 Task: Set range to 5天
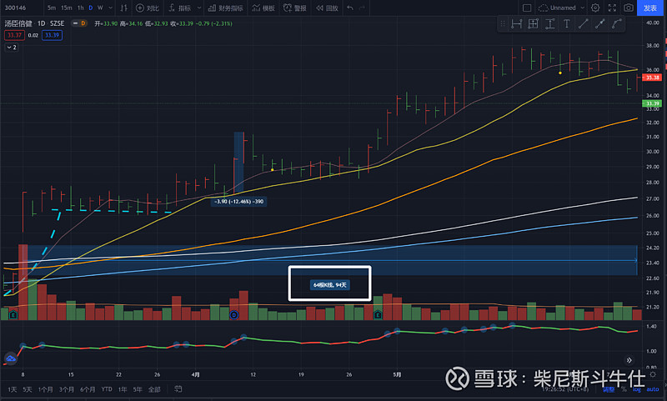click(28, 389)
